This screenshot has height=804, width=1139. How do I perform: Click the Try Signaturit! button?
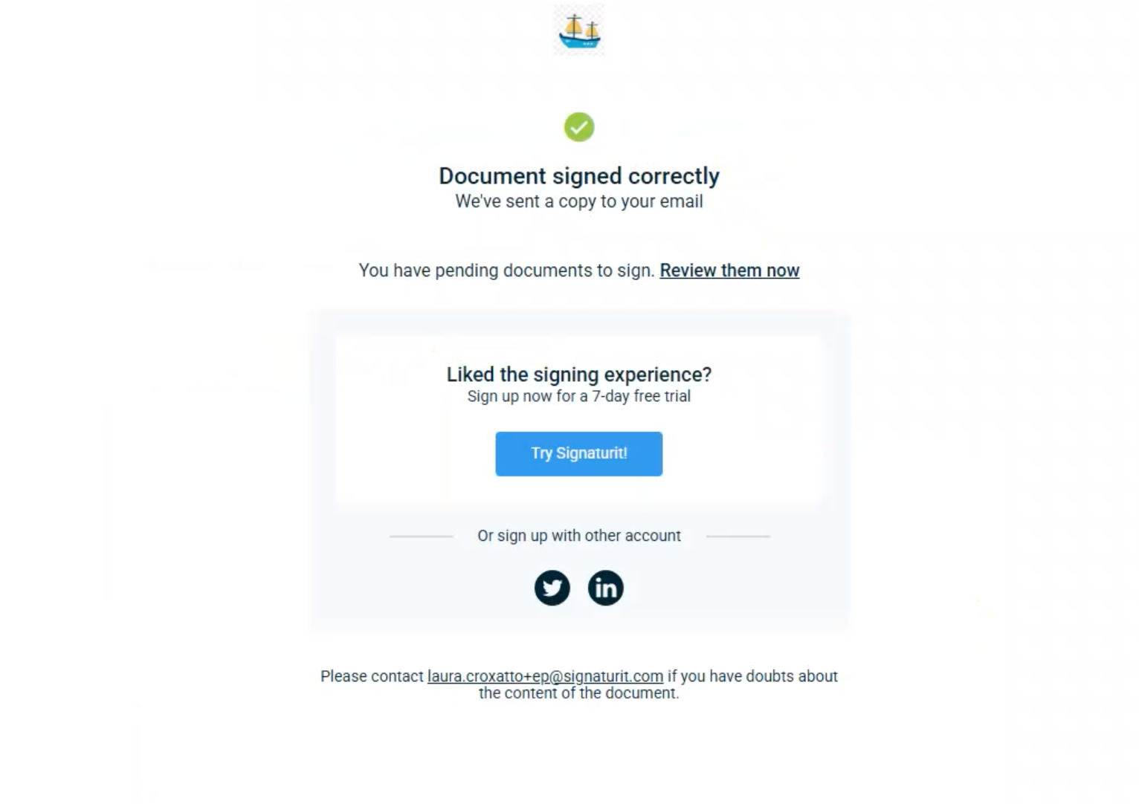579,454
